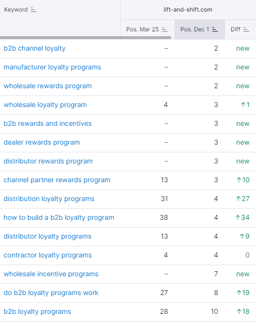Image resolution: width=256 pixels, height=322 pixels.
Task: Open keyword b2b channel loyalty
Action: (x=35, y=49)
